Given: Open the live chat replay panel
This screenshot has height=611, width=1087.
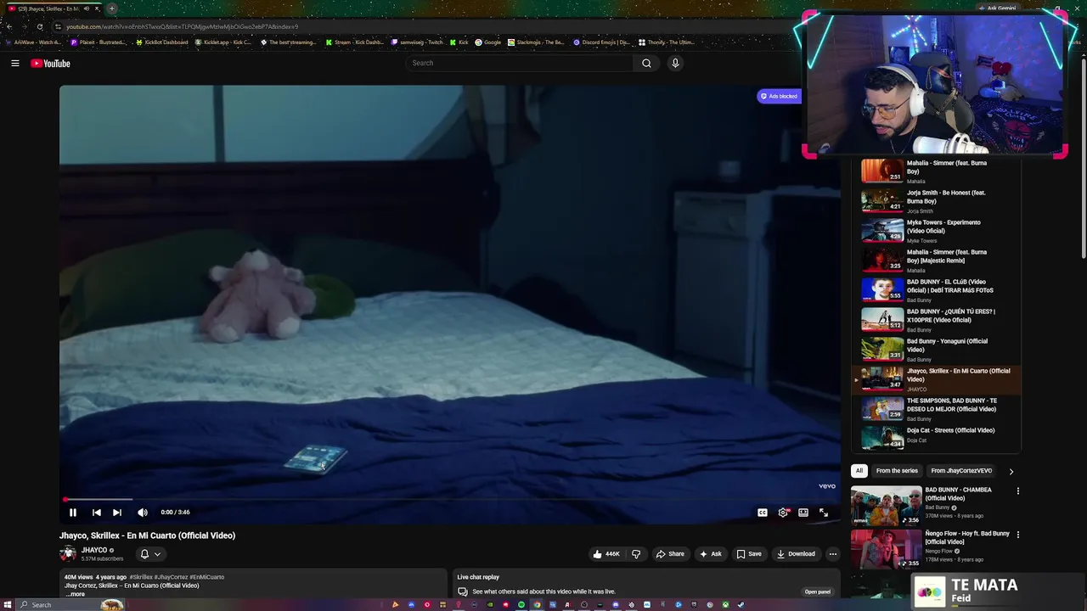Looking at the screenshot, I should 817,591.
